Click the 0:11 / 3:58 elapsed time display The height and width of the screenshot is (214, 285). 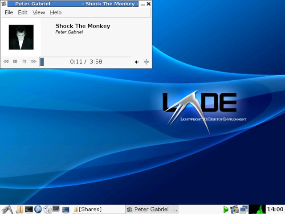coord(86,62)
